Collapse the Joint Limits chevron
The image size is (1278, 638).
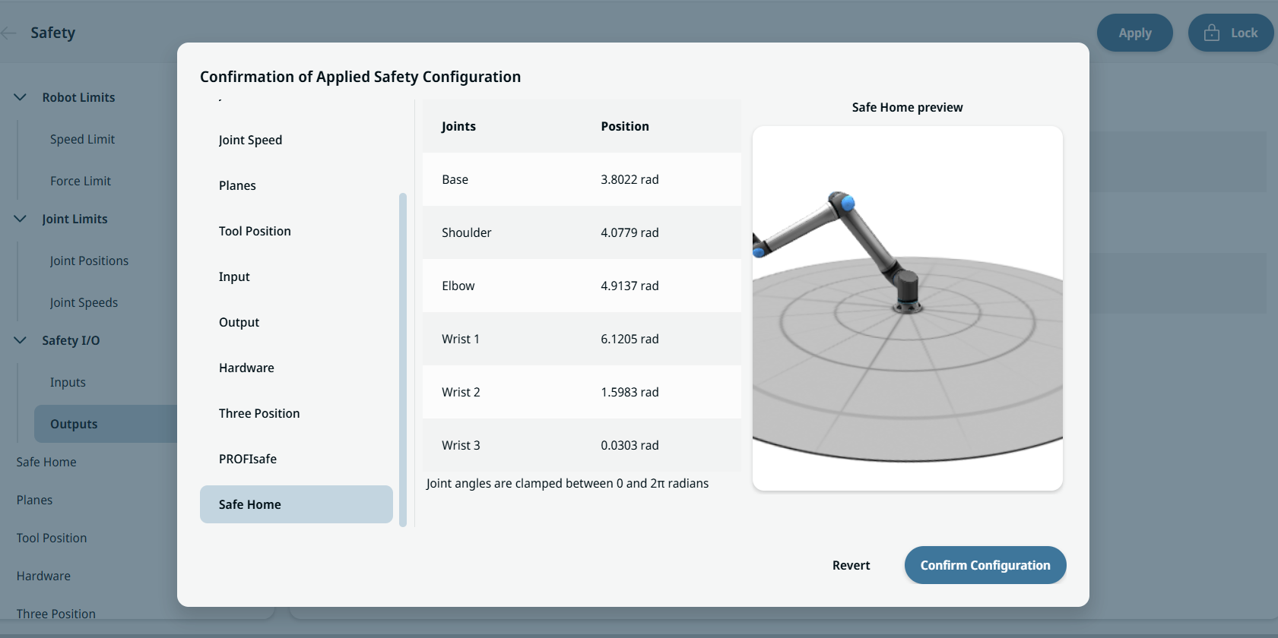pyautogui.click(x=21, y=219)
